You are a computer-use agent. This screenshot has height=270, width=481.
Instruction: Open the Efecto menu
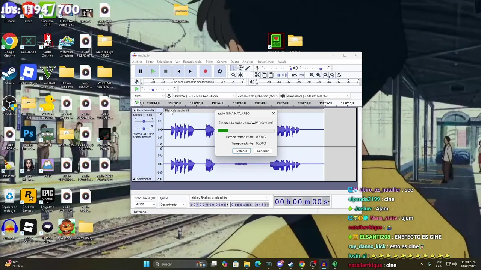tap(235, 61)
